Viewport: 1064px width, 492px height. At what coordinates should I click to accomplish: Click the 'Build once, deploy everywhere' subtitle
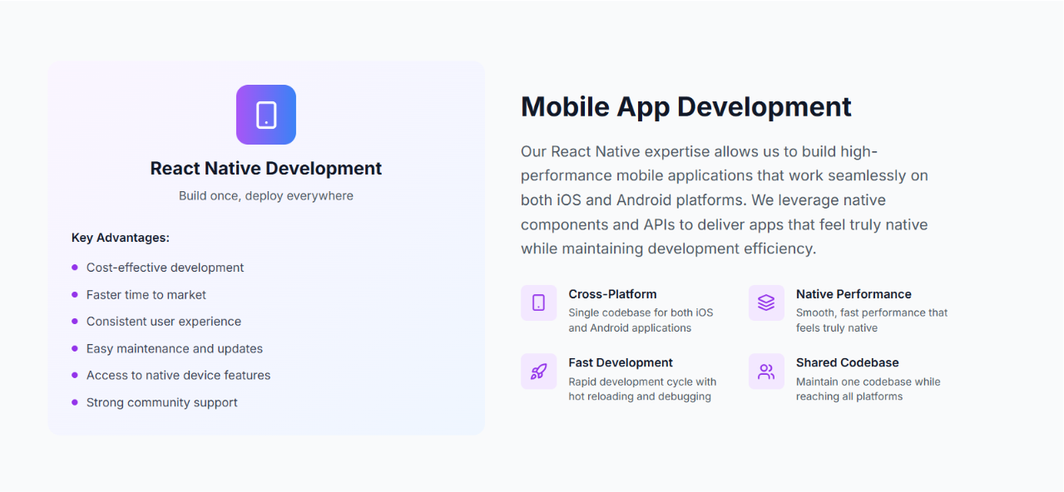coord(266,196)
